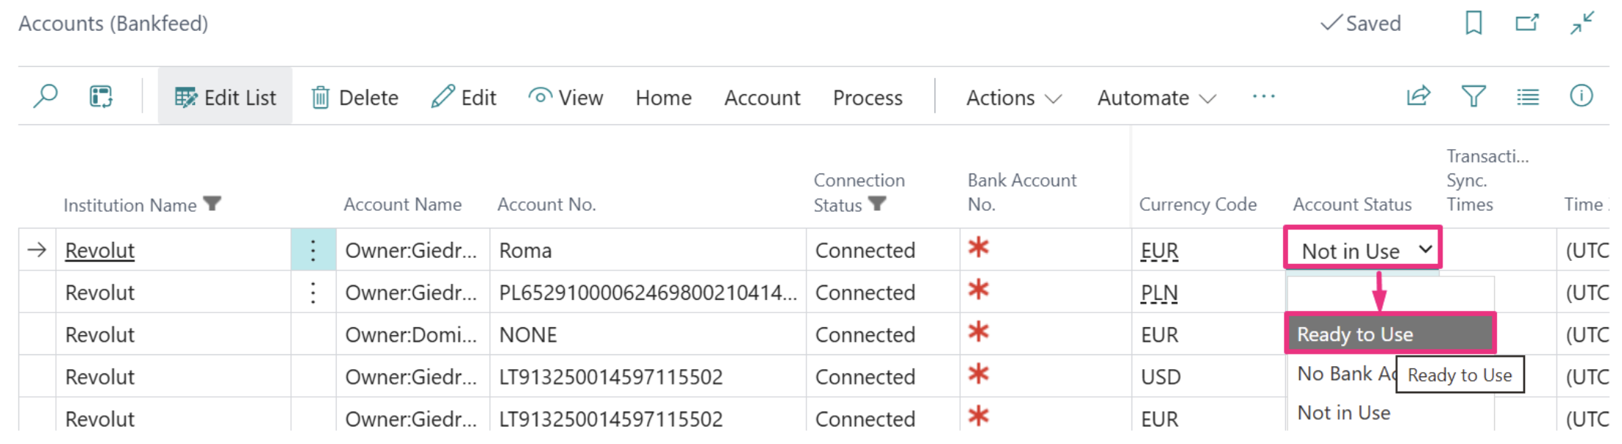
Task: Open the underlined Revolut link
Action: point(100,250)
